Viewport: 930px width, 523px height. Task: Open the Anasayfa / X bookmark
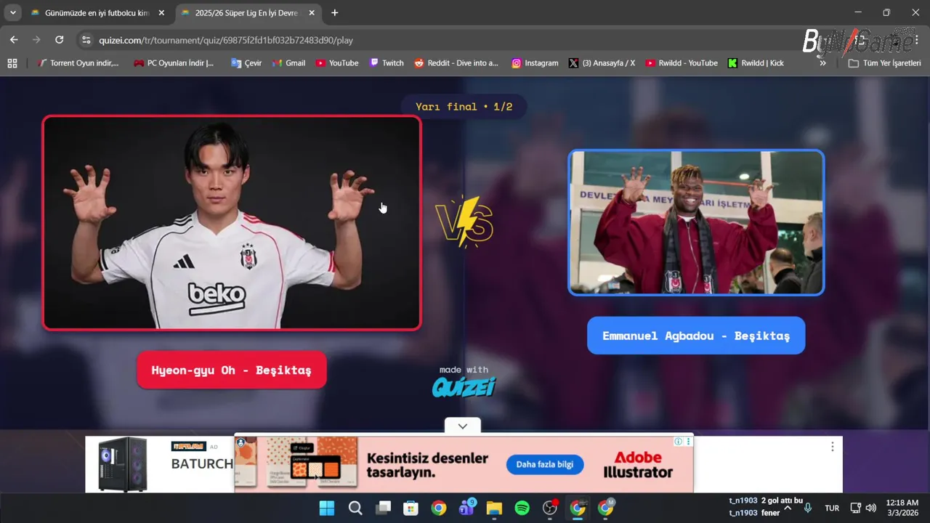click(602, 63)
